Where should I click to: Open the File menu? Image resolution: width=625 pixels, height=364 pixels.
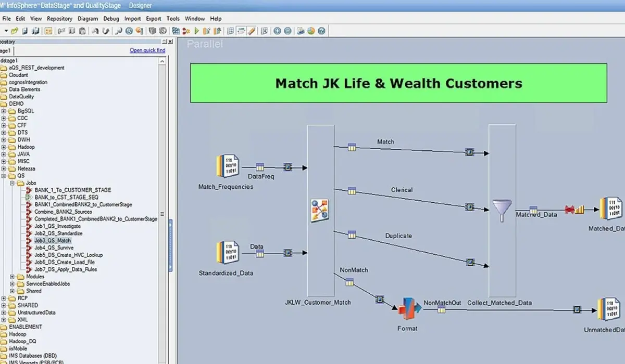(x=6, y=19)
